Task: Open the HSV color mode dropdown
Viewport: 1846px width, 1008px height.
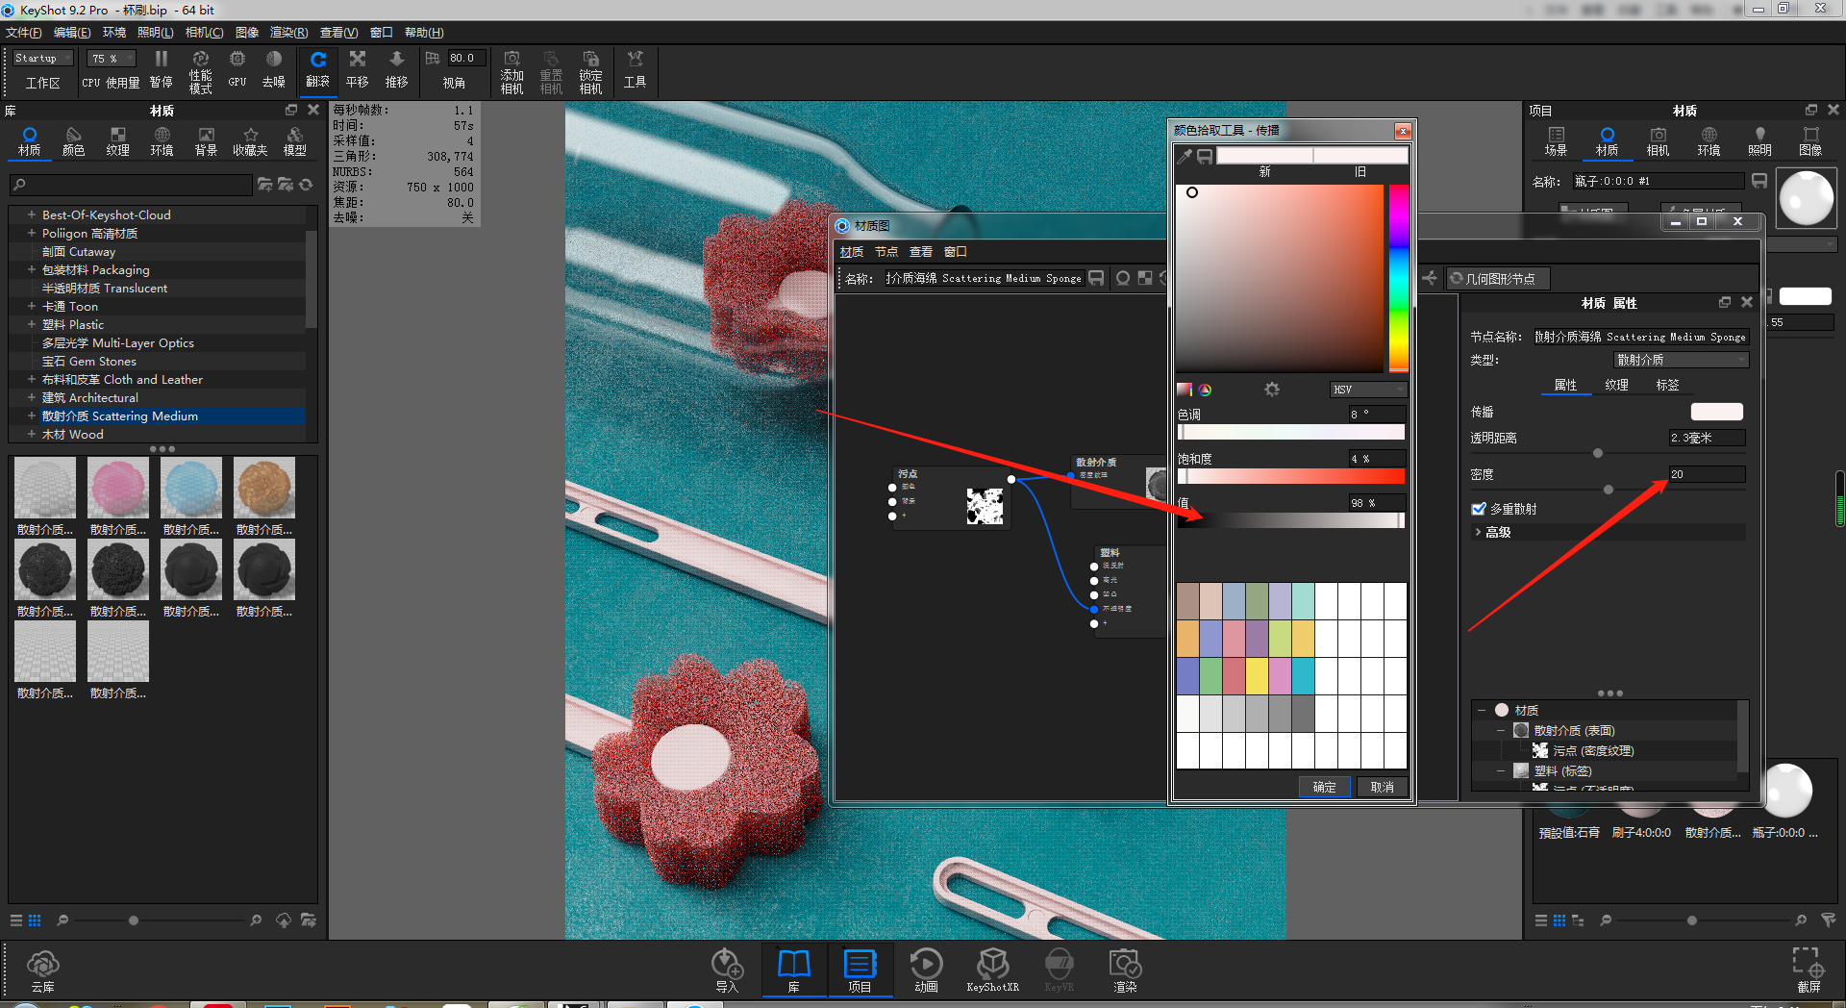Action: click(x=1368, y=390)
